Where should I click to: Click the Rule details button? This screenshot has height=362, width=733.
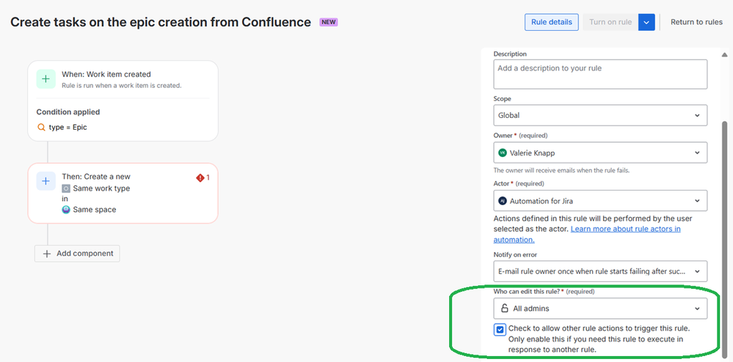[x=552, y=22]
